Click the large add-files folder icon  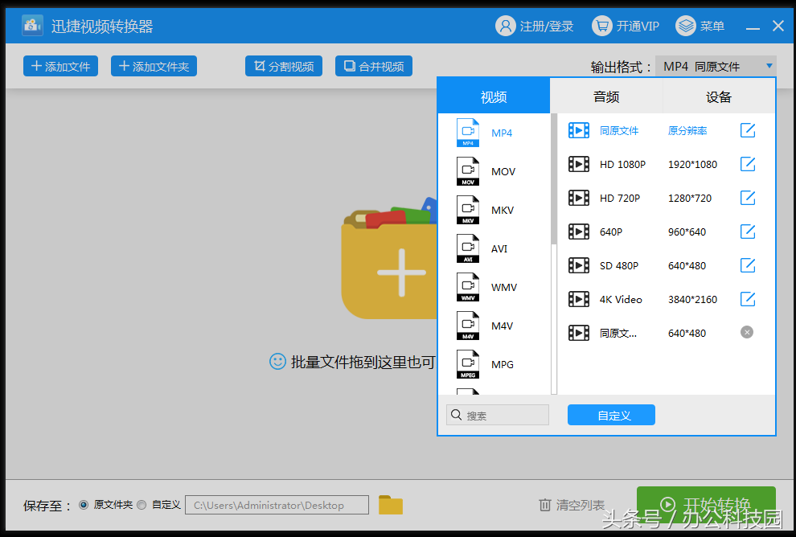(x=389, y=258)
